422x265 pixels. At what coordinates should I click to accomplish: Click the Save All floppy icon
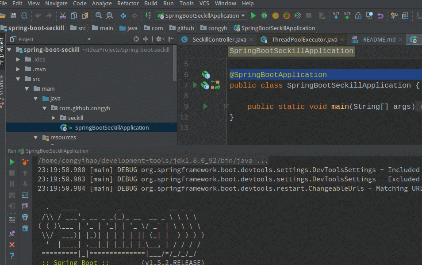[13, 15]
